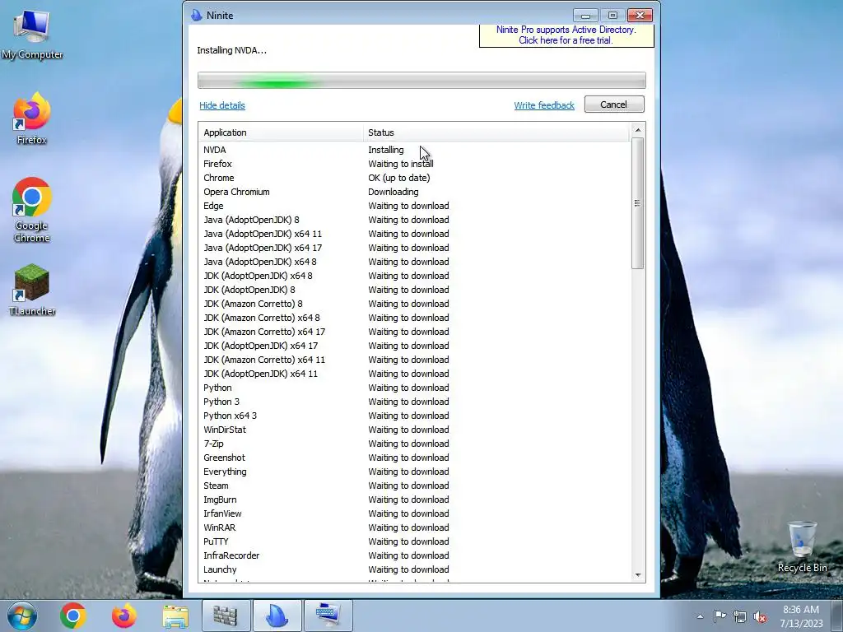
Task: Select Launchy row
Action: click(x=414, y=569)
